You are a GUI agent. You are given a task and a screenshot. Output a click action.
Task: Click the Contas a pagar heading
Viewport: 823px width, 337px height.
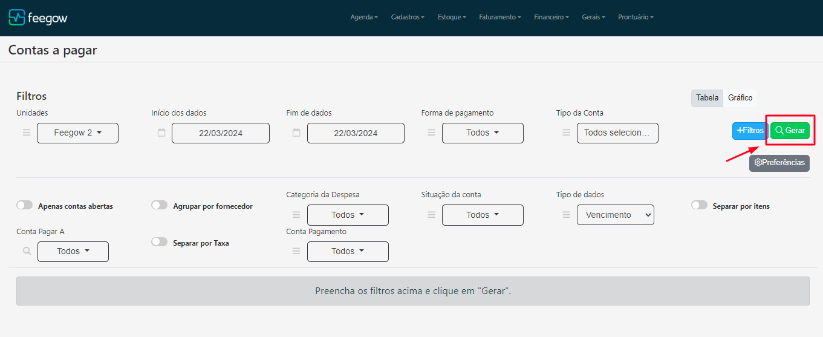point(53,50)
